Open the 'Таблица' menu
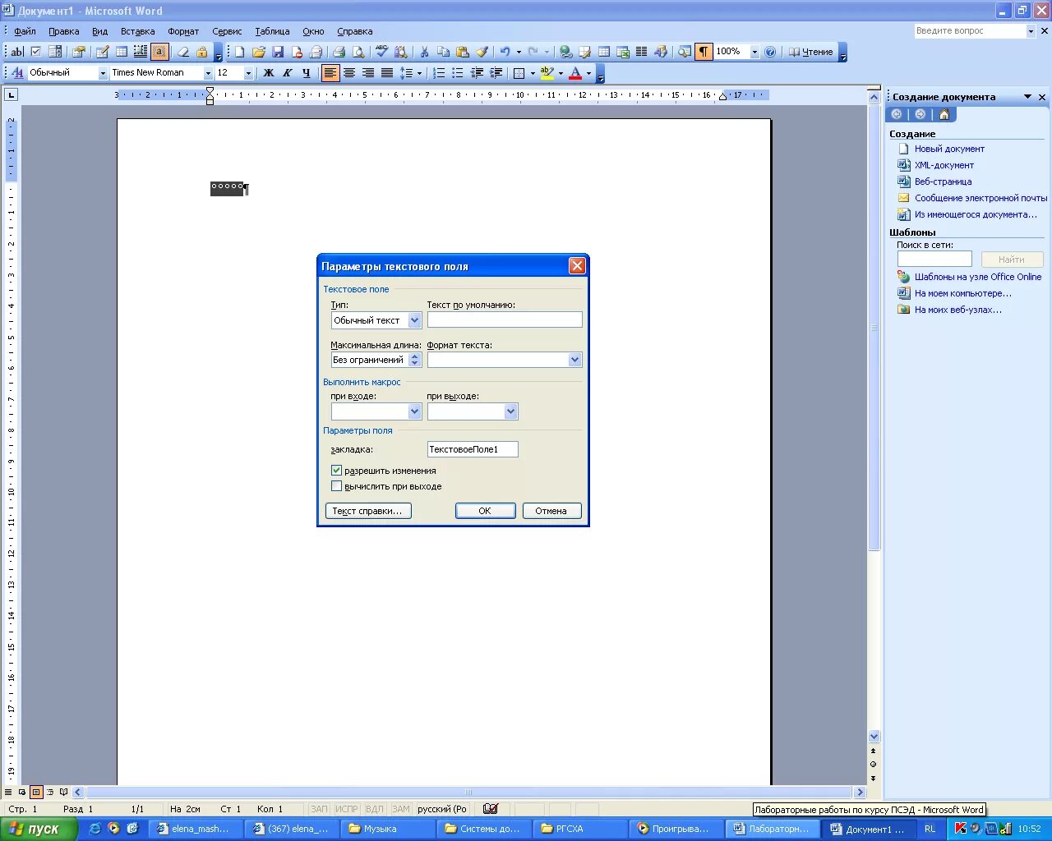The image size is (1052, 841). [272, 31]
